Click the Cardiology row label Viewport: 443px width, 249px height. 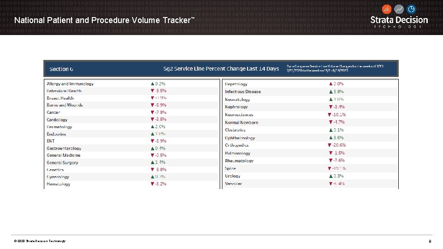[x=57, y=120]
